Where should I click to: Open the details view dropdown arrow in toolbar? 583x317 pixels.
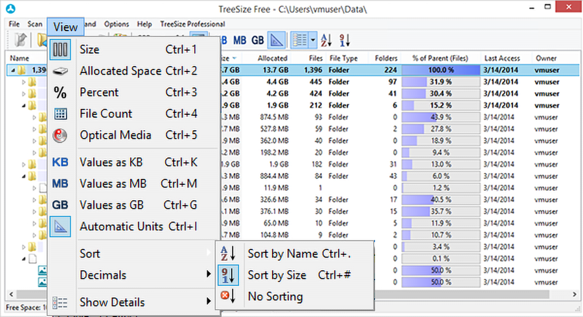click(313, 40)
